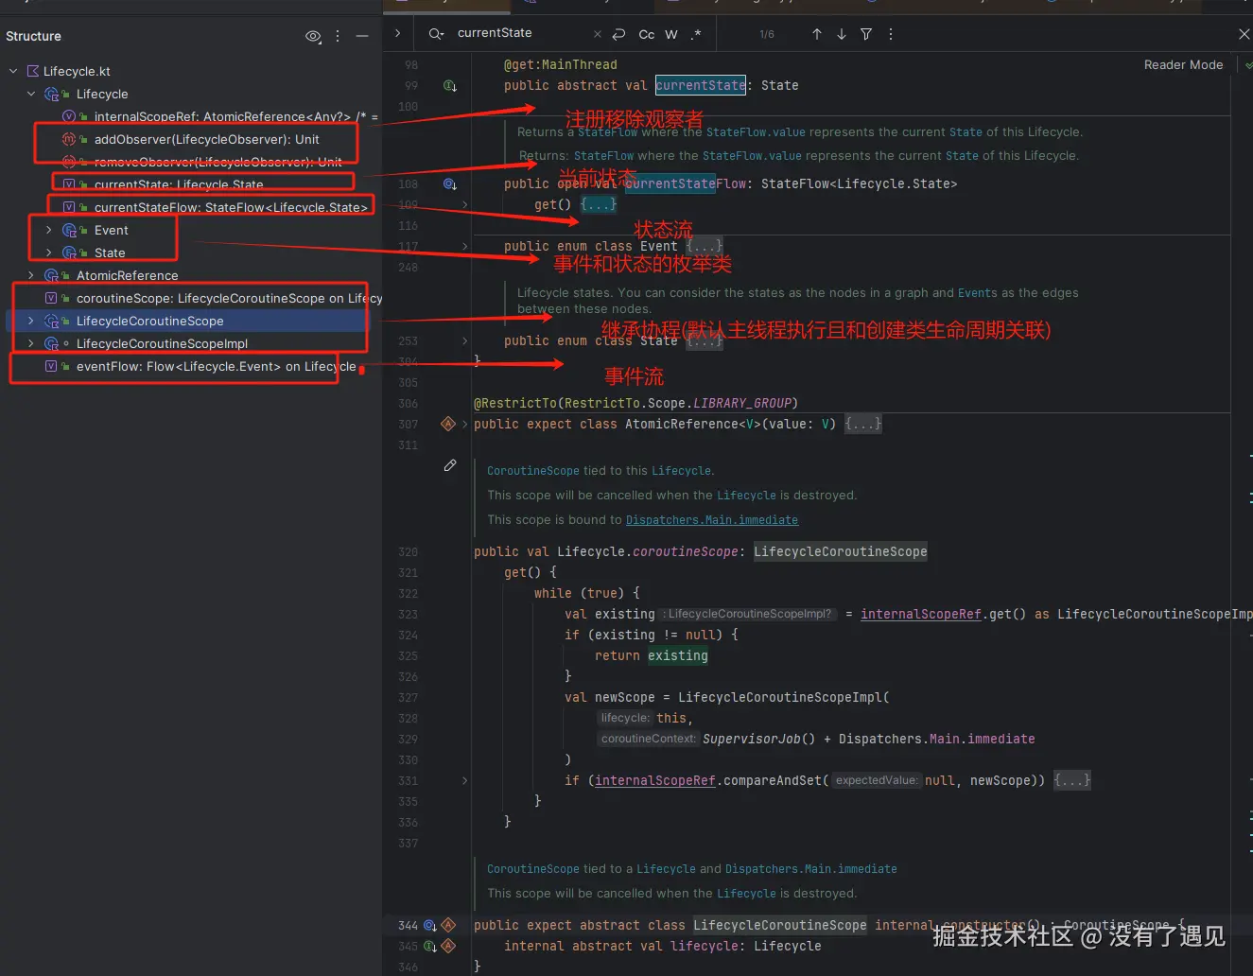Expand the replace field chevron in the search bar
The width and height of the screenshot is (1253, 976).
[398, 33]
